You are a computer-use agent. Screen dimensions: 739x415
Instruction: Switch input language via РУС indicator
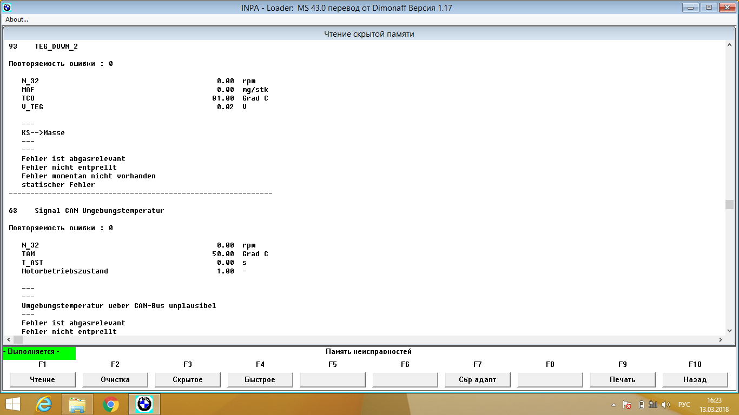(x=684, y=405)
